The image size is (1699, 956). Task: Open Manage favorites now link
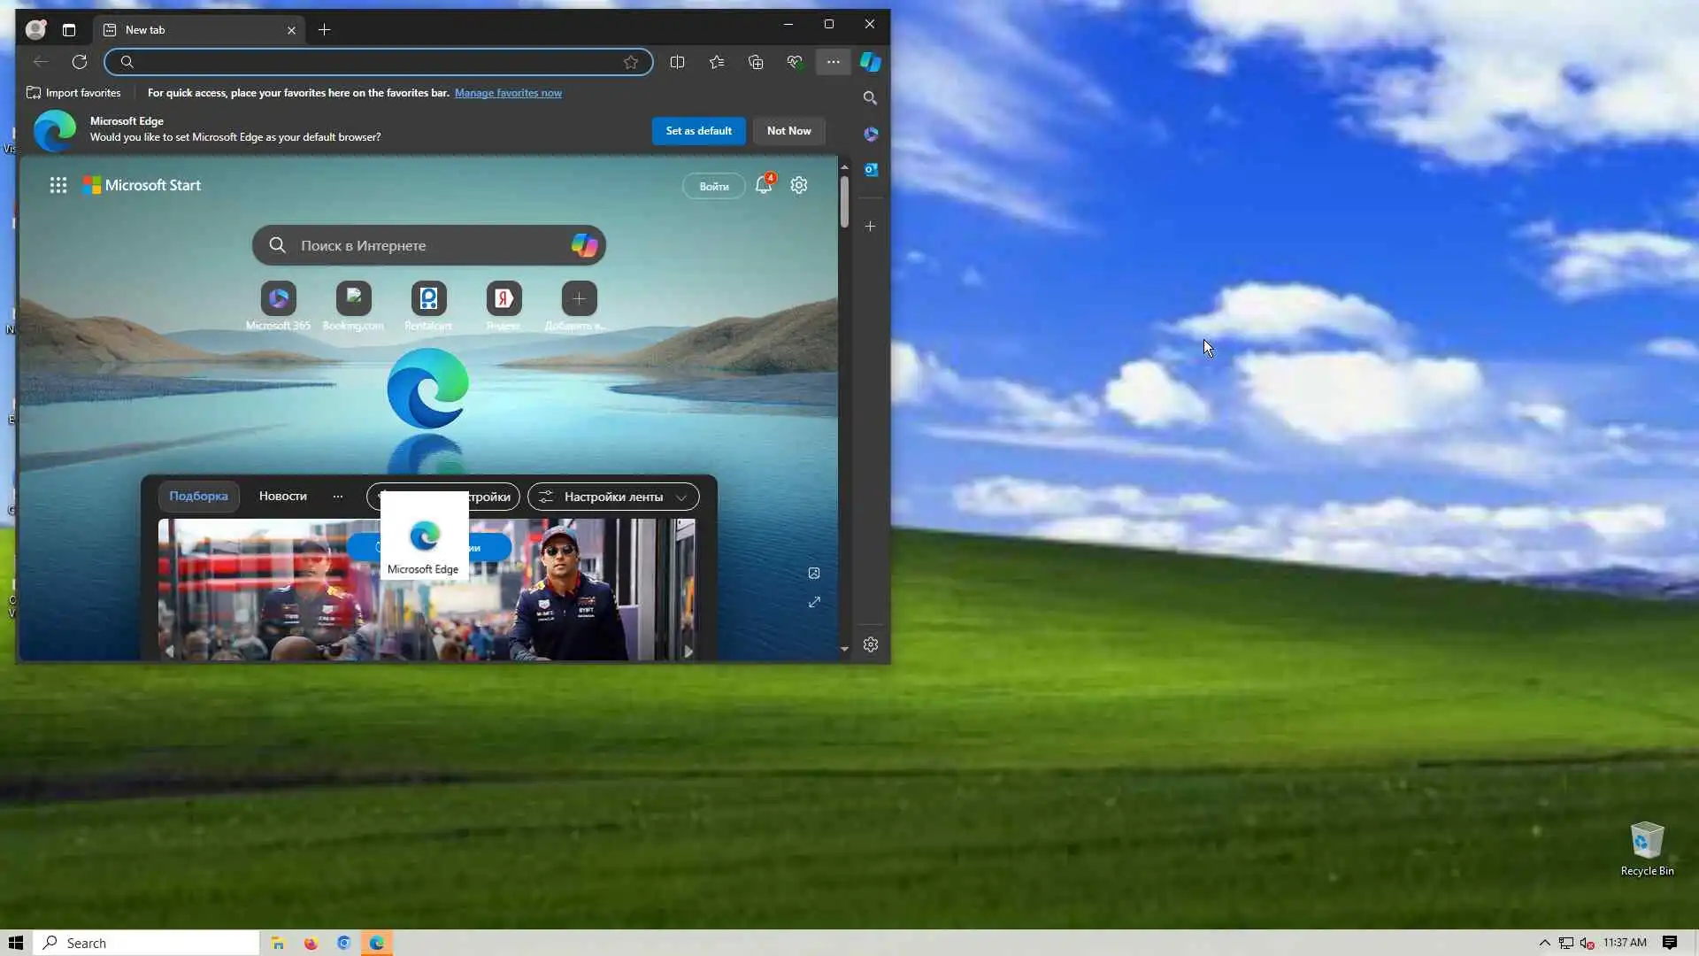coord(508,93)
